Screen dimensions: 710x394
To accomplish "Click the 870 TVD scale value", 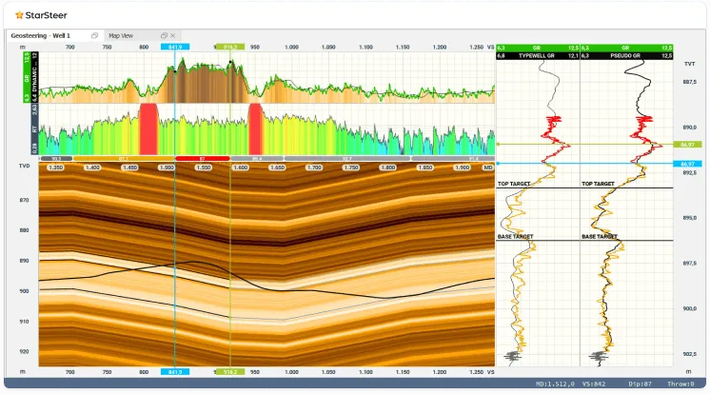I will [x=24, y=200].
